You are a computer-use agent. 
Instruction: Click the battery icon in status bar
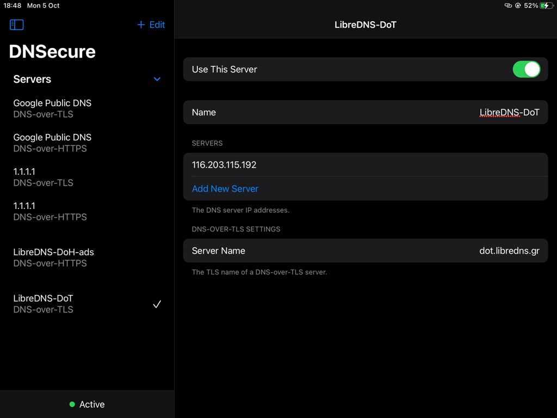click(546, 5)
